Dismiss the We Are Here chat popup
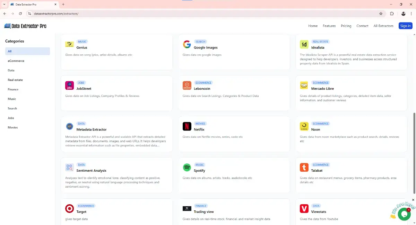The height and width of the screenshot is (225, 416). (413, 200)
